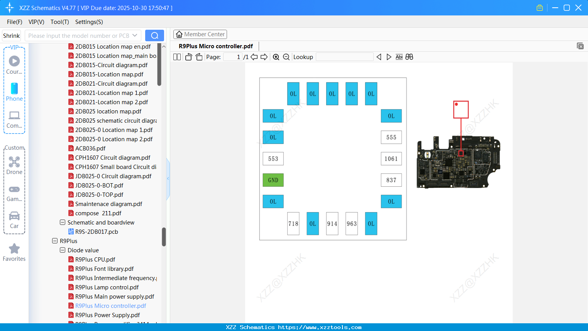Click the pin valued 718

pyautogui.click(x=293, y=224)
